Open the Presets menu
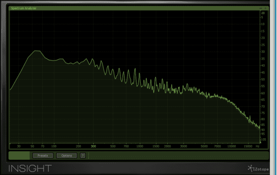The height and width of the screenshot is (175, 277). coord(43,156)
